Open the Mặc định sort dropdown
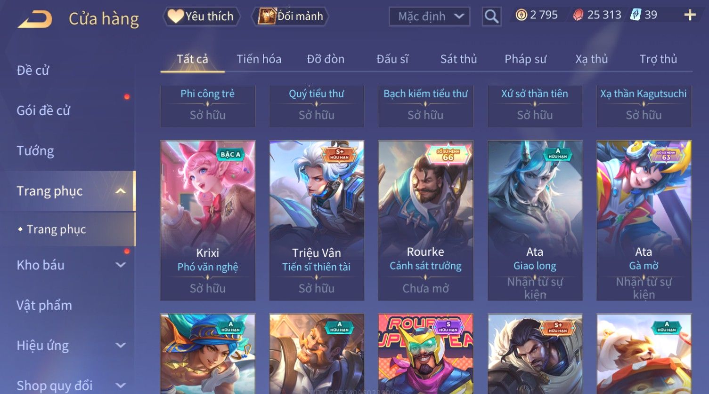Viewport: 709px width, 394px height. [x=429, y=16]
